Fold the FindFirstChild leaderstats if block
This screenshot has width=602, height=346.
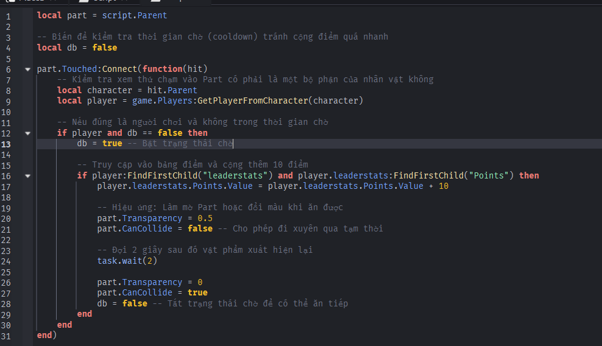(27, 175)
